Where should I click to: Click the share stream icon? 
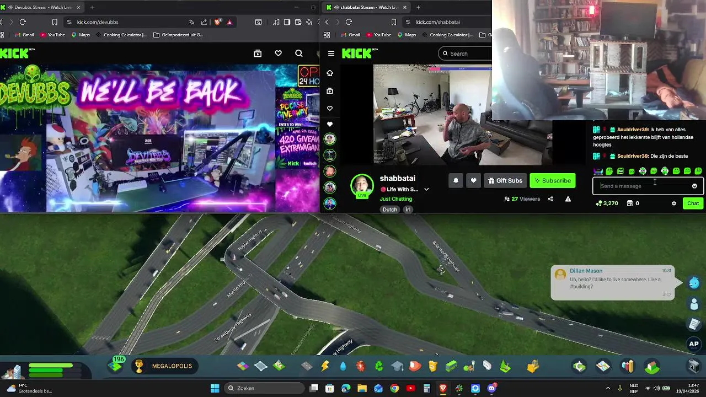point(550,199)
